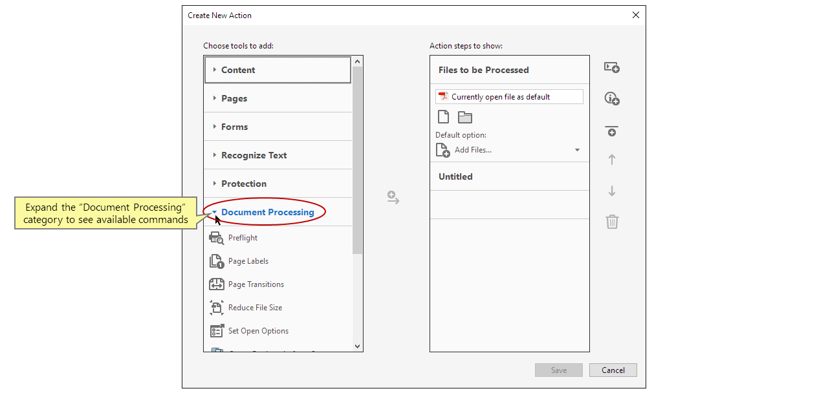Click the Cancel button
828x393 pixels.
point(612,370)
